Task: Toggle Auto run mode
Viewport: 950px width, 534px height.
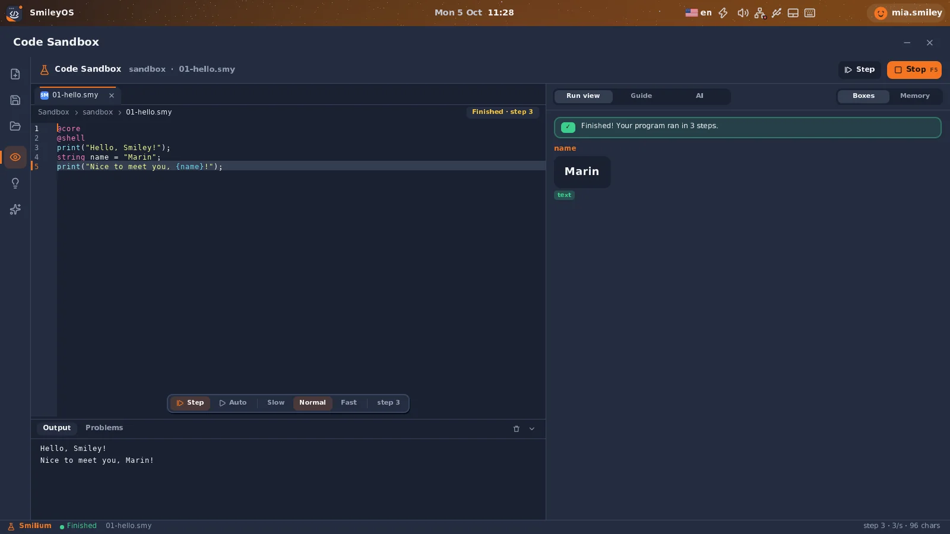Action: point(233,403)
